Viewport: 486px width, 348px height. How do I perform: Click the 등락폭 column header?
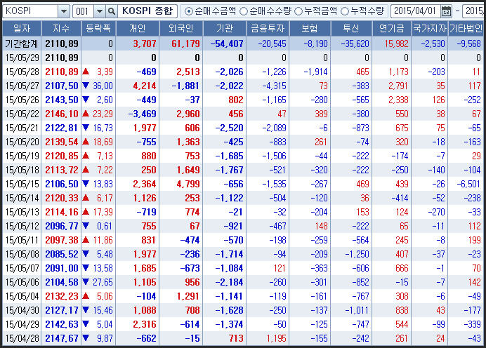(x=98, y=29)
